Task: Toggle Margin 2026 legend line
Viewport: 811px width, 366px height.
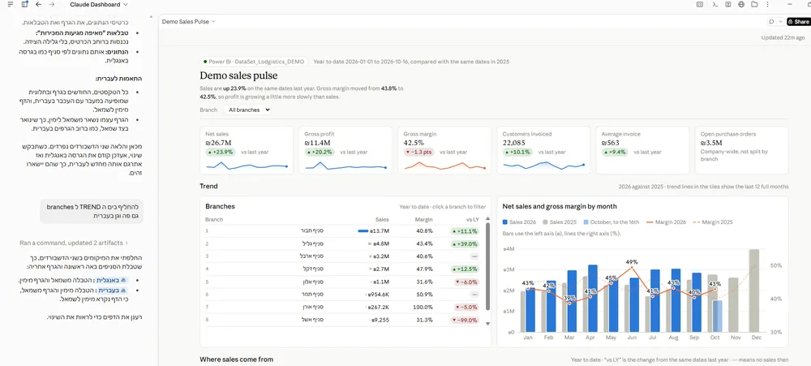Action: [x=648, y=222]
